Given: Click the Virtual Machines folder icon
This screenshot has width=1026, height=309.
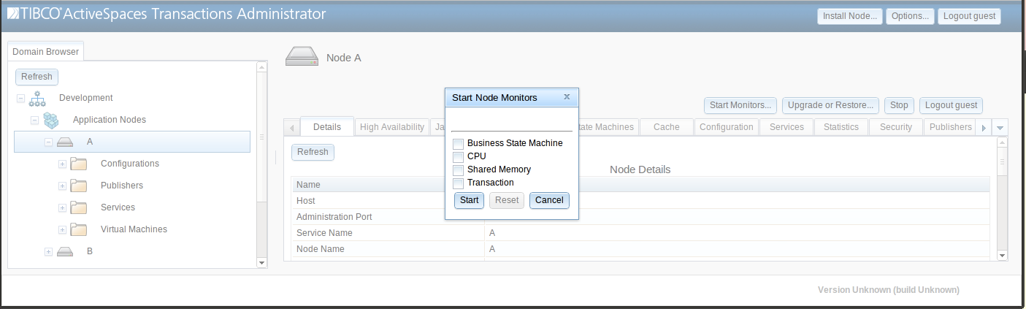Looking at the screenshot, I should (79, 229).
